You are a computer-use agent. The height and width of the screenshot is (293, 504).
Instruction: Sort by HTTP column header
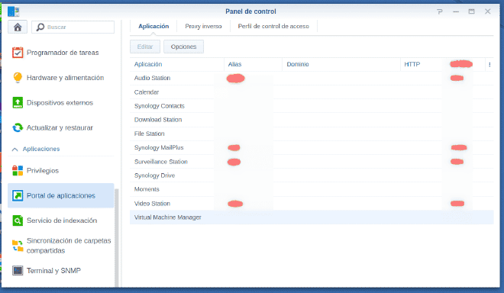(x=412, y=64)
